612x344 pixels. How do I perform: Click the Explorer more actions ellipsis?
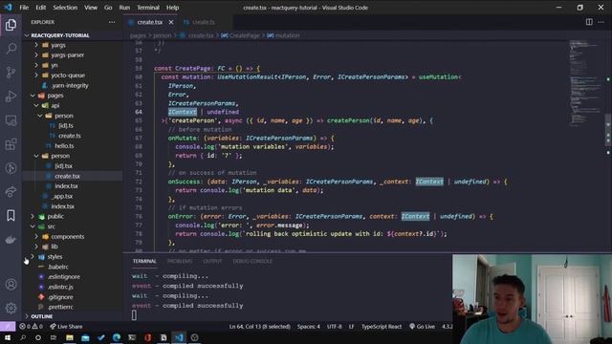[112, 22]
